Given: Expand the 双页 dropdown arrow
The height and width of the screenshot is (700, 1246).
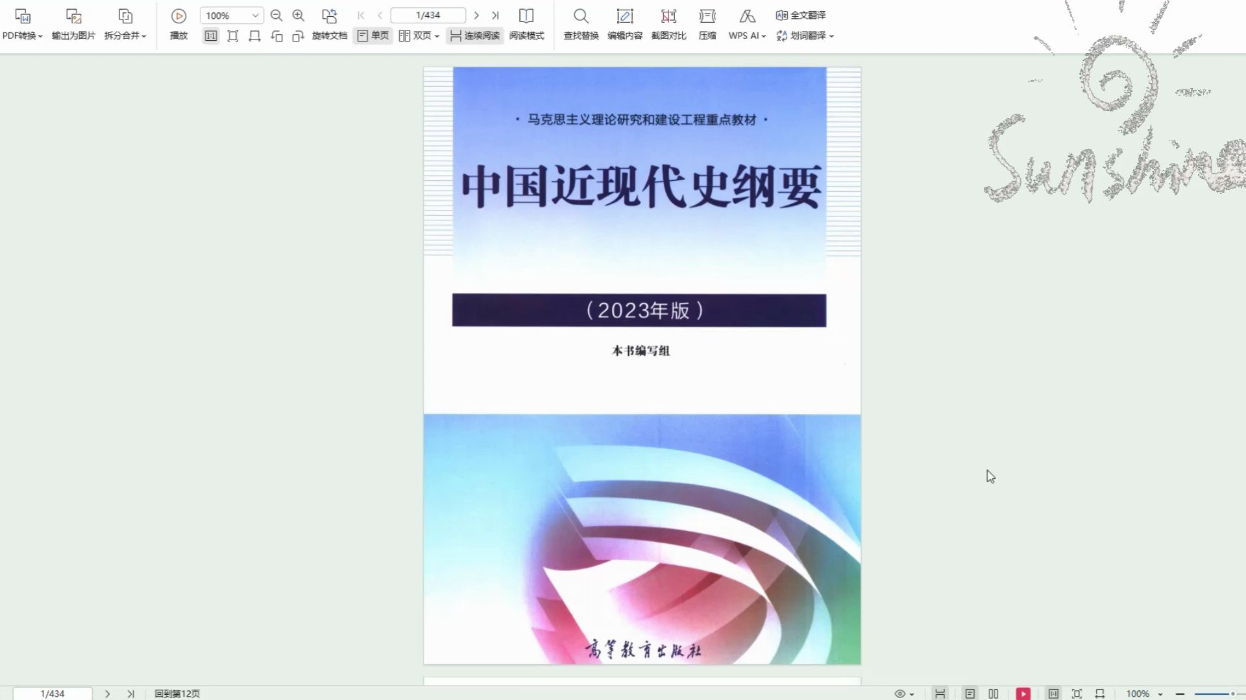Looking at the screenshot, I should coord(437,36).
